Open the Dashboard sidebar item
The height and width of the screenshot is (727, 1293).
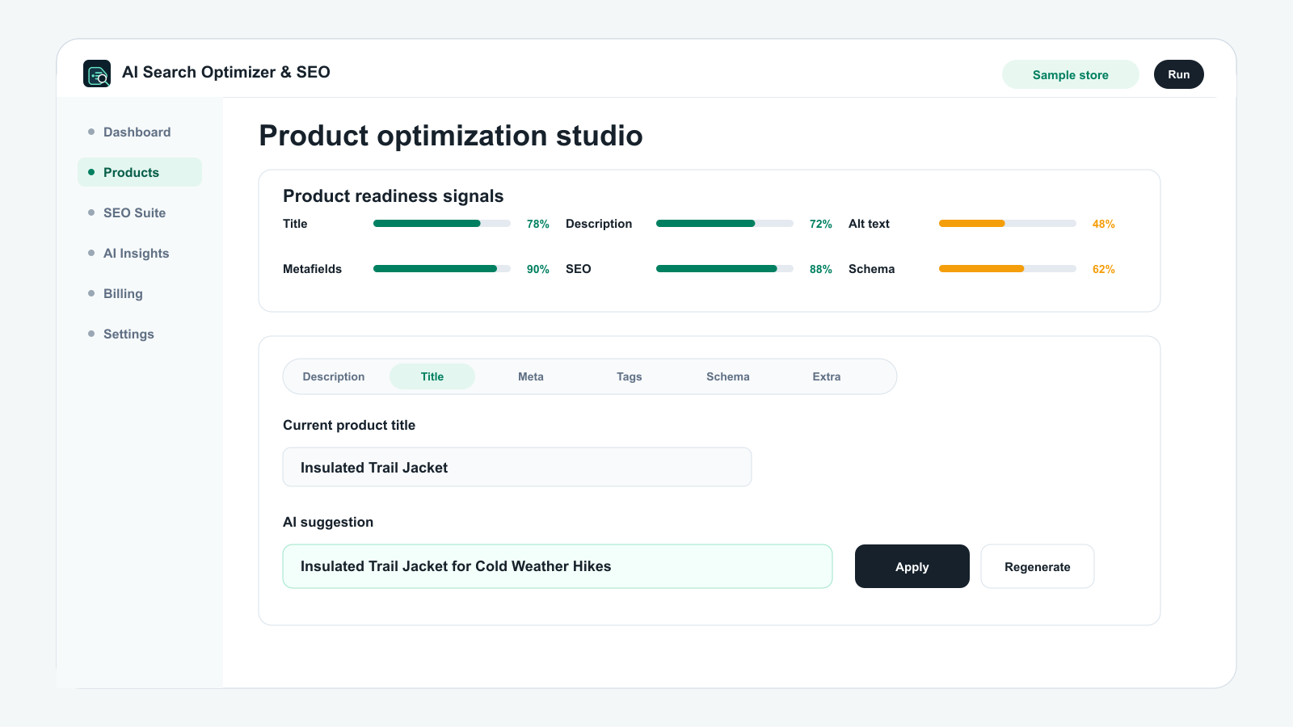[140, 132]
